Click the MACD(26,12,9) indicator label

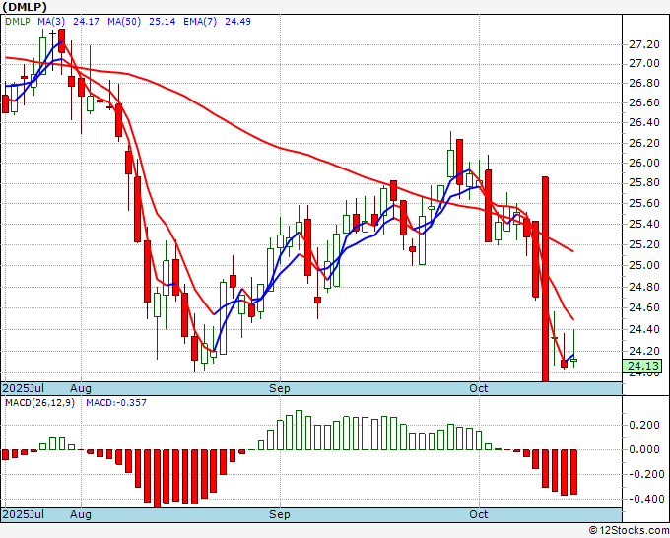(x=39, y=403)
